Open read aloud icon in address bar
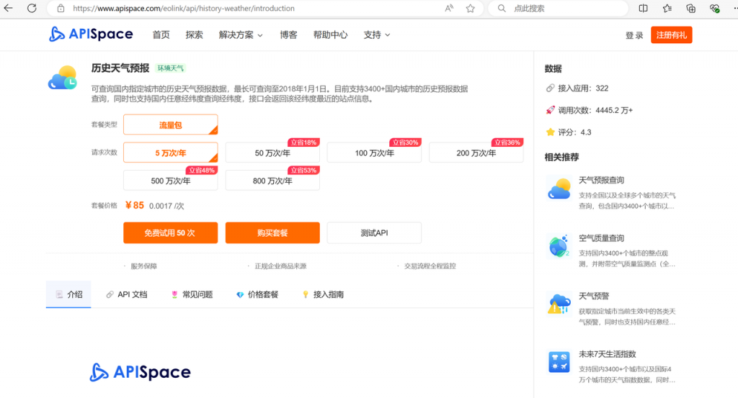 [x=449, y=9]
